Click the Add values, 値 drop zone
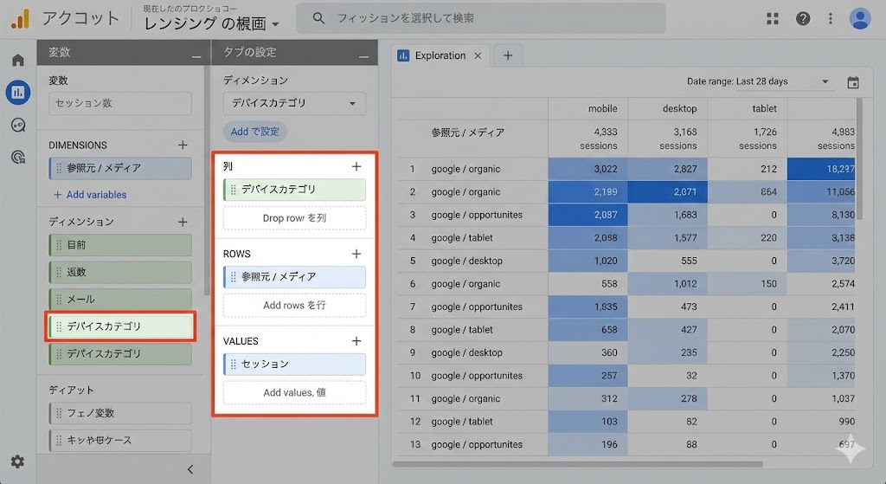The image size is (886, 484). (294, 392)
